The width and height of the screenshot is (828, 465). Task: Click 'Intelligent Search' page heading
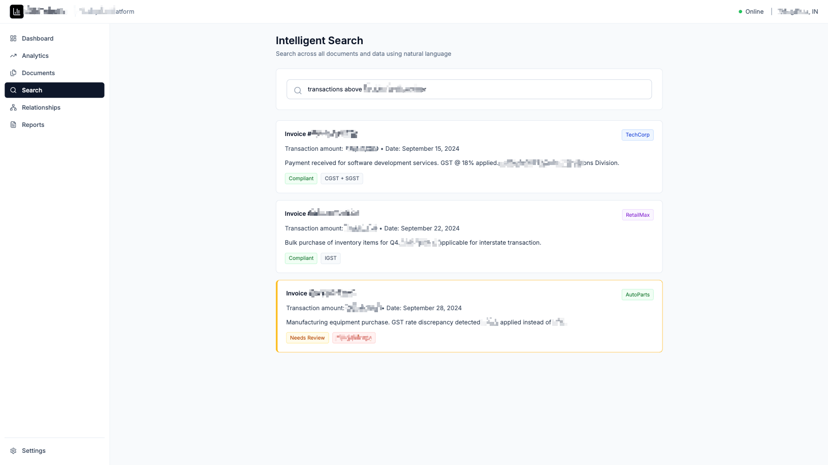(x=320, y=41)
